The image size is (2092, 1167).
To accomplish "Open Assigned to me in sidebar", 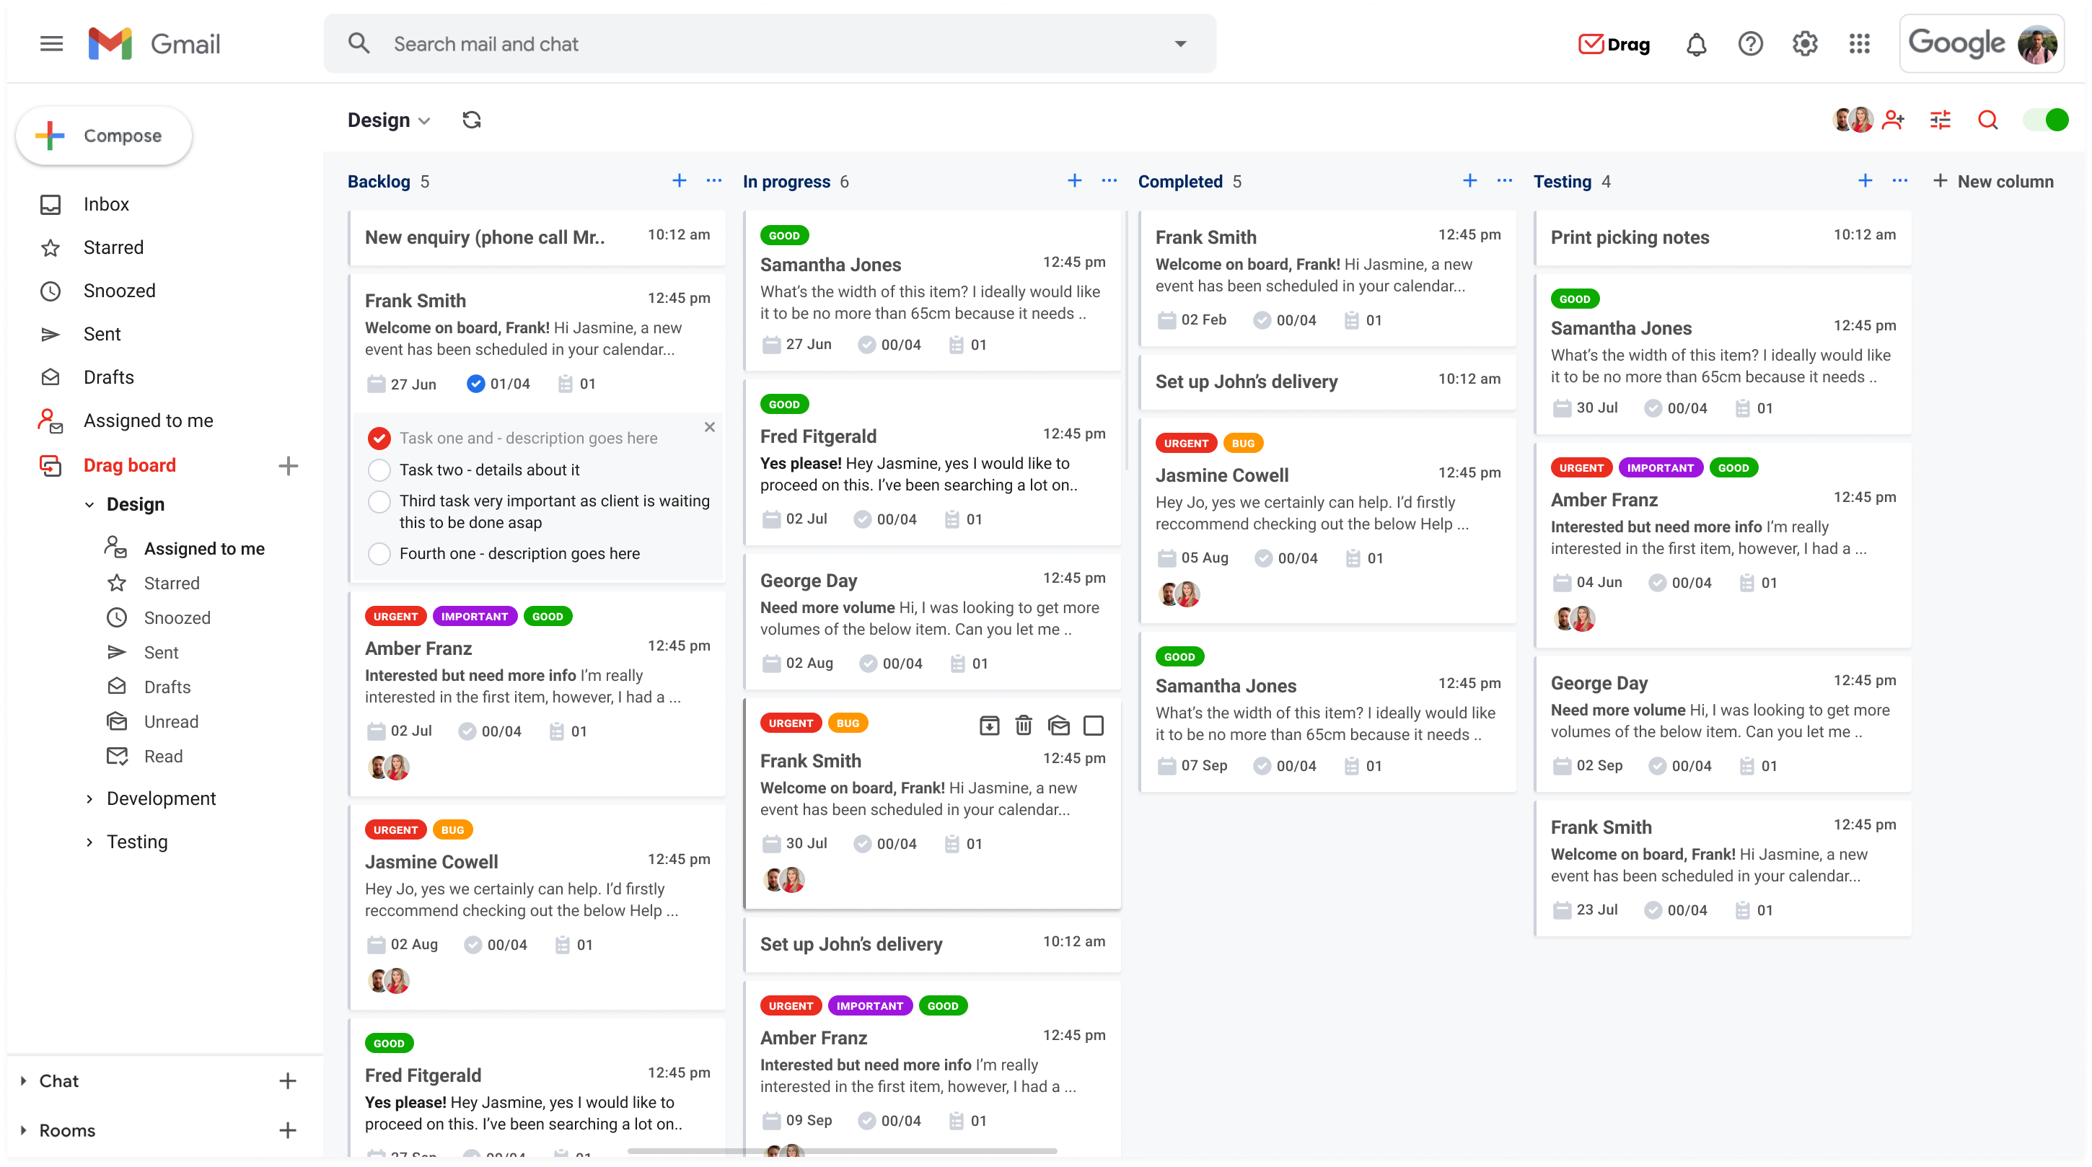I will click(148, 420).
